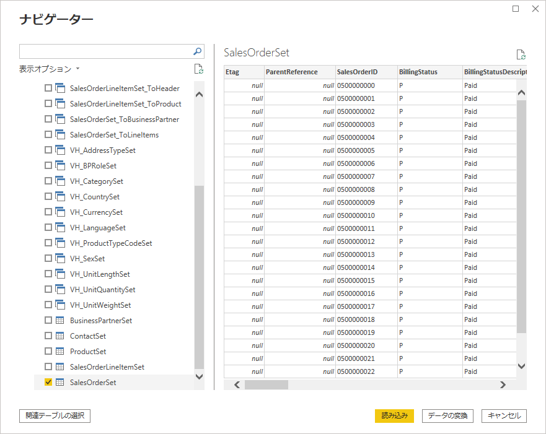
Task: Select the VH_ProductTypeCodeSet tree item
Action: (111, 243)
